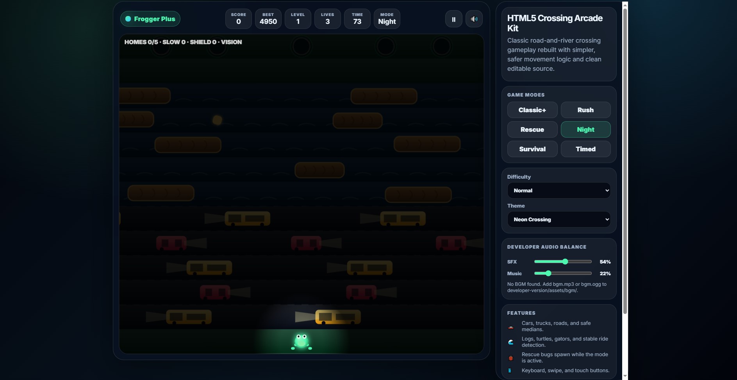Screen dimensions: 737x380
Task: Open the Theme dropdown showing Neon Crossing
Action: 559,219
